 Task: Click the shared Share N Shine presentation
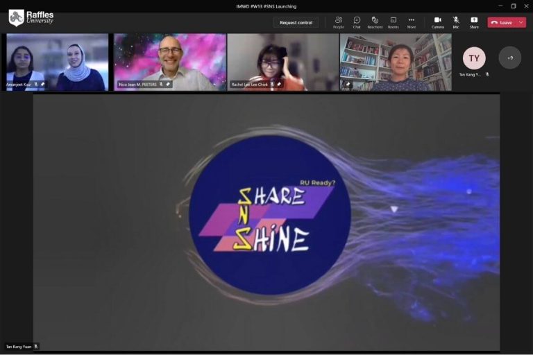click(x=266, y=222)
